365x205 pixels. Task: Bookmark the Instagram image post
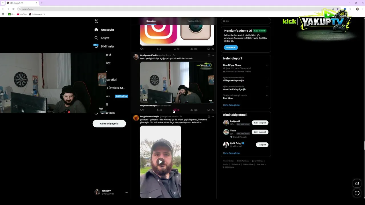pyautogui.click(x=208, y=49)
